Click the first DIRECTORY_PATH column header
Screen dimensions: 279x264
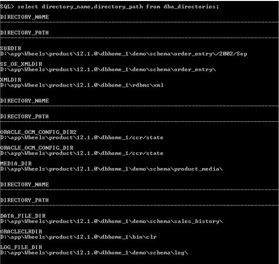(x=24, y=33)
